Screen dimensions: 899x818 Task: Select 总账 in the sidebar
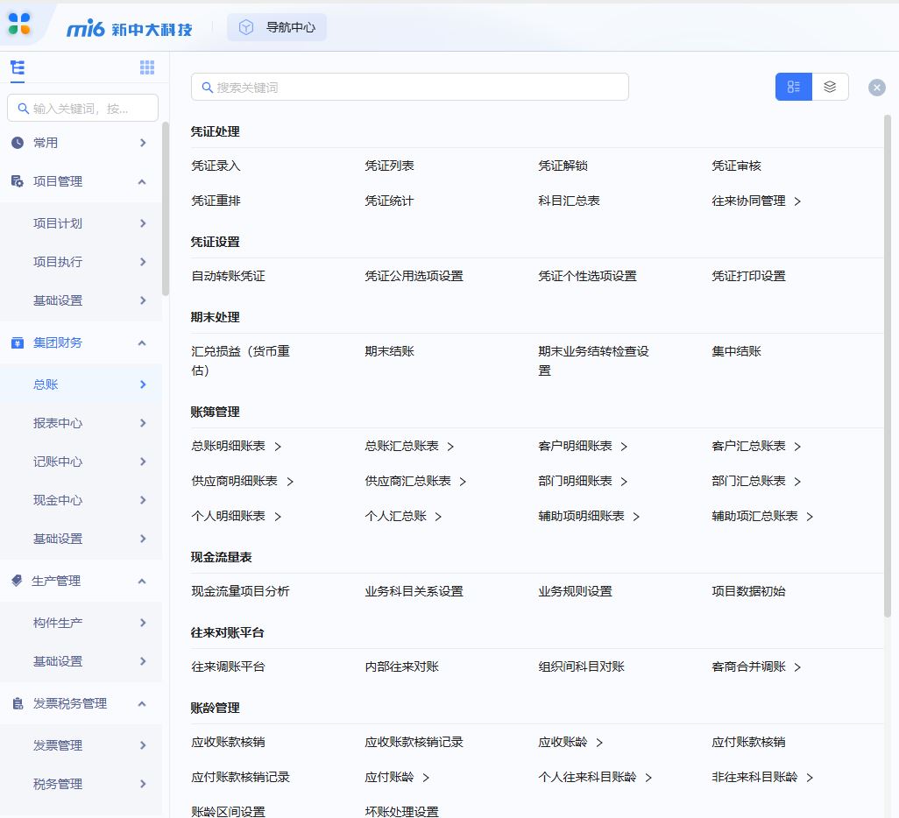(46, 384)
